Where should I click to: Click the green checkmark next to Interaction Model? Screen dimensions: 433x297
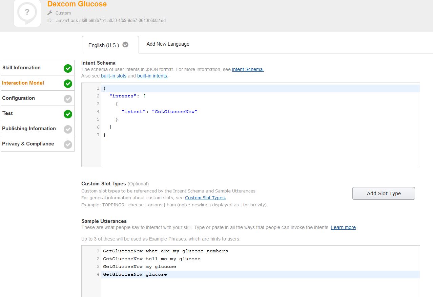tap(68, 84)
